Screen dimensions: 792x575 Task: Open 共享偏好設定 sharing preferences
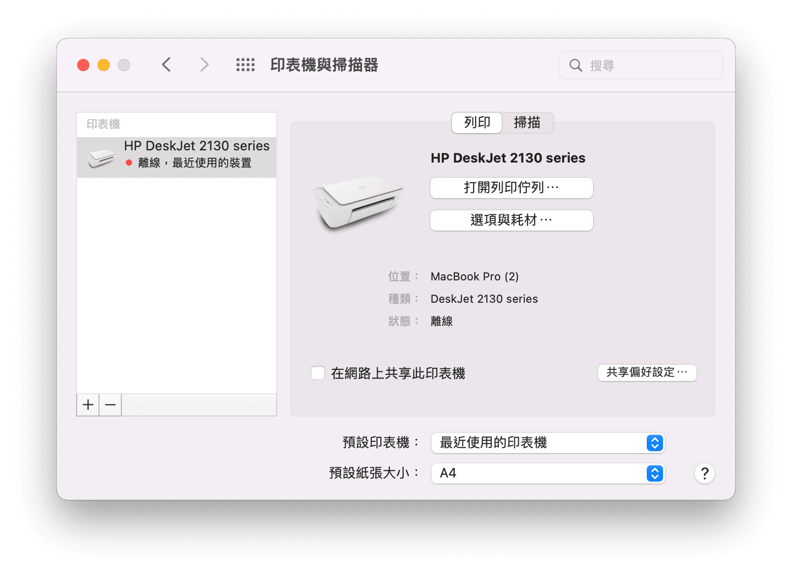[x=647, y=372]
